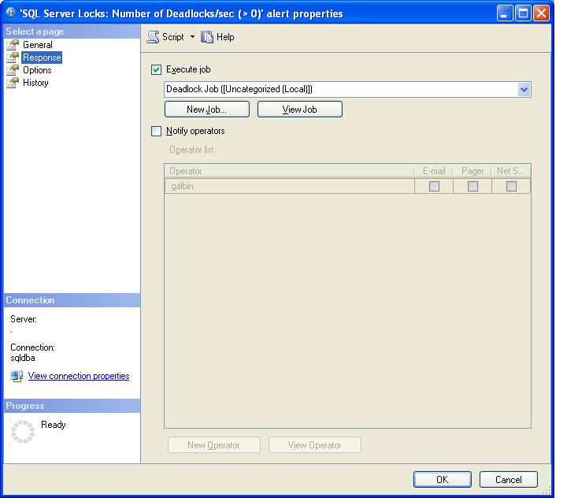Open the History page
This screenshot has width=567, height=498.
pos(35,83)
